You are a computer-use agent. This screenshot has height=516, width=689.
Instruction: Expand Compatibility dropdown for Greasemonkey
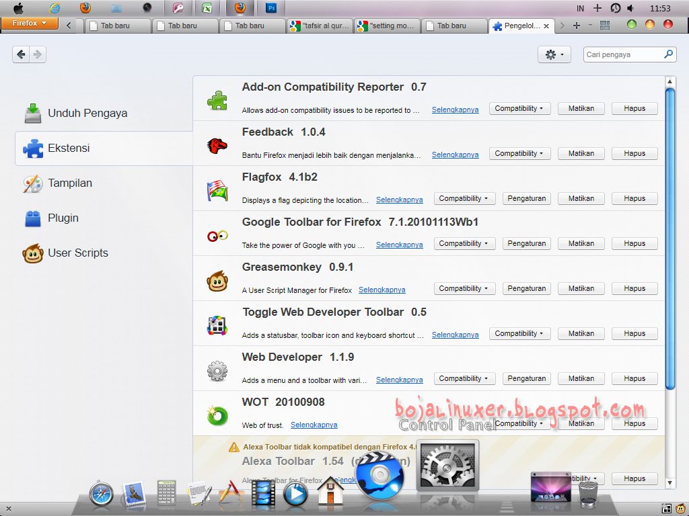pyautogui.click(x=464, y=288)
